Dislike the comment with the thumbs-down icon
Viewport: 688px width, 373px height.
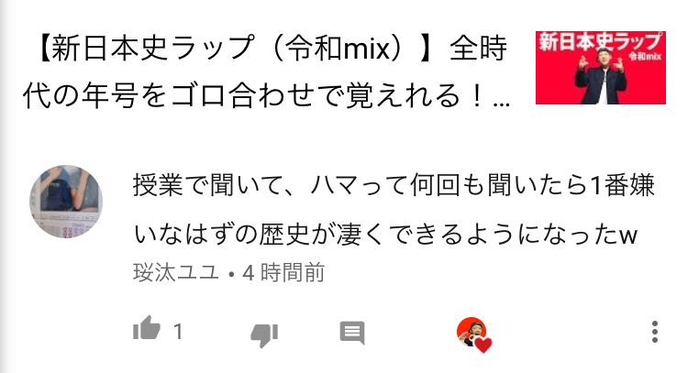point(264,335)
